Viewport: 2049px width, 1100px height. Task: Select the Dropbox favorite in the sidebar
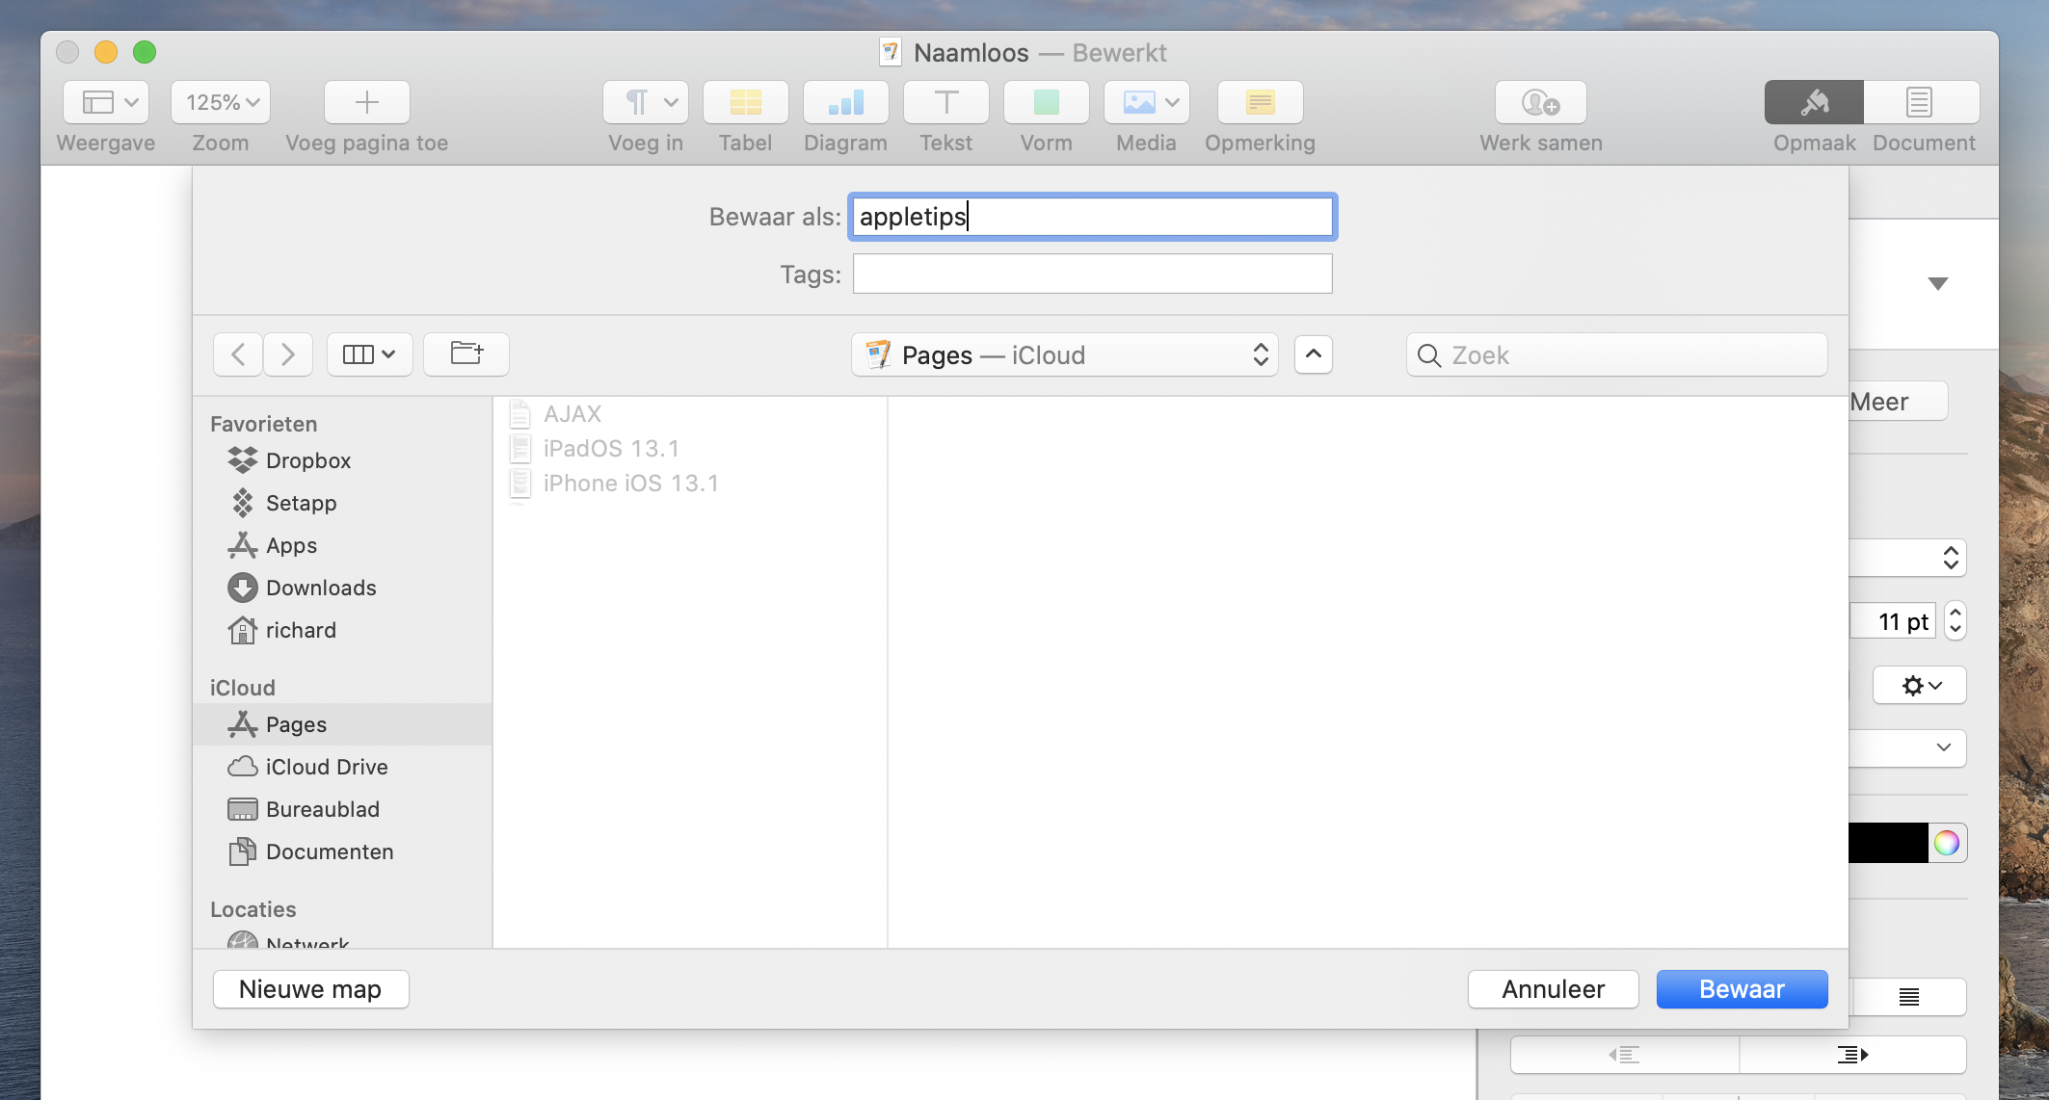point(307,460)
